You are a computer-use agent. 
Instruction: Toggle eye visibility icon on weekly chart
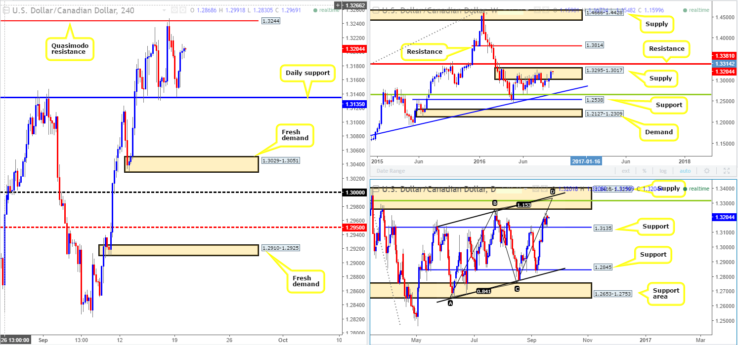(x=537, y=10)
